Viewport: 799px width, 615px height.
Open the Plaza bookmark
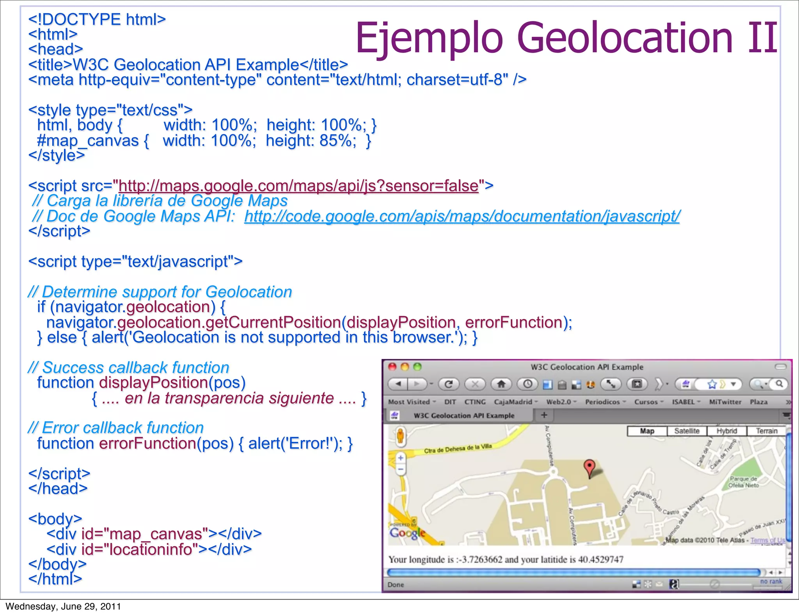(759, 402)
